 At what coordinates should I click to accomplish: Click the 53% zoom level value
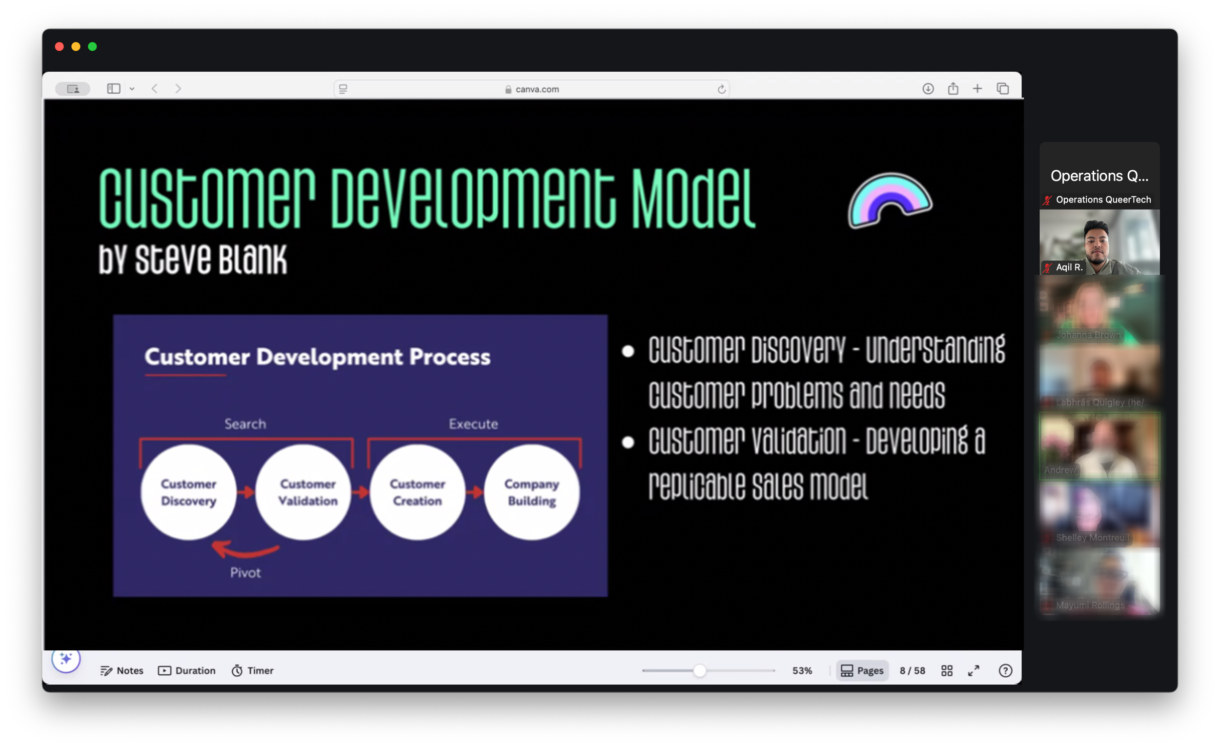point(802,670)
